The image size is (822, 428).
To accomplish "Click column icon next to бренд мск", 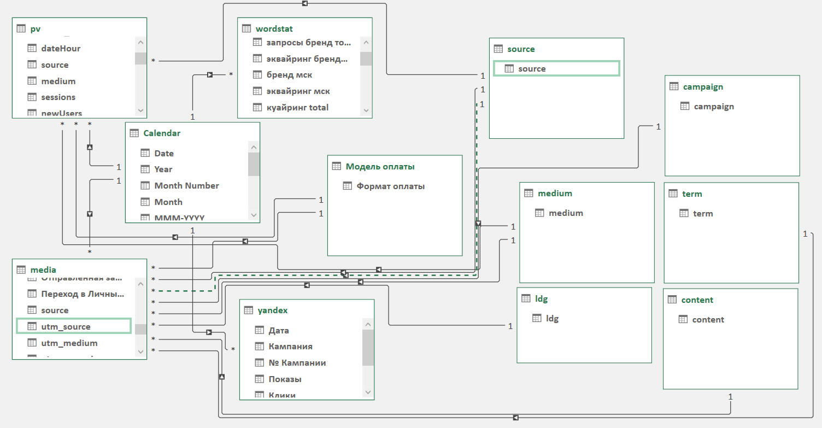I will pyautogui.click(x=257, y=74).
